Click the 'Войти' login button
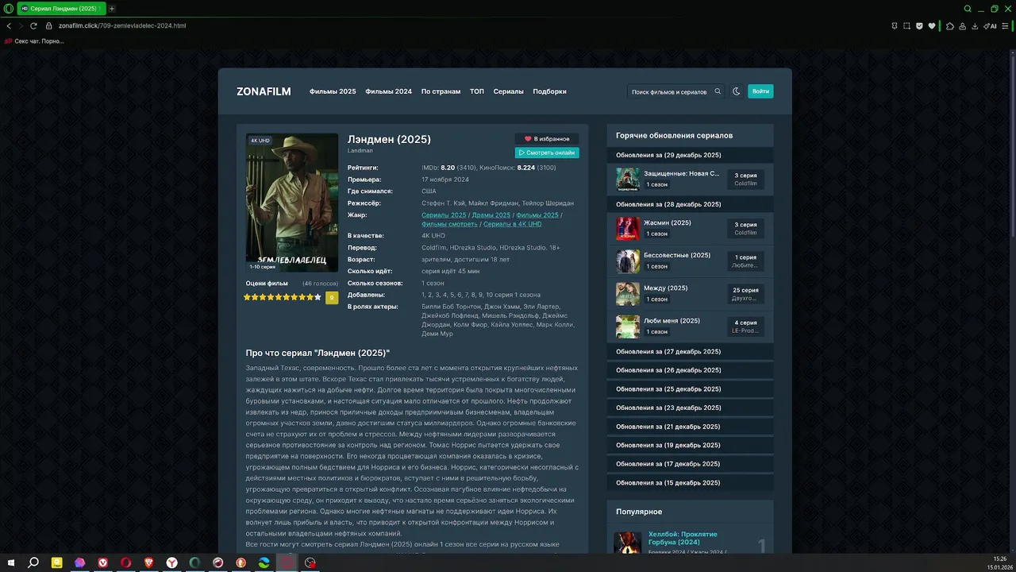 [x=760, y=91]
